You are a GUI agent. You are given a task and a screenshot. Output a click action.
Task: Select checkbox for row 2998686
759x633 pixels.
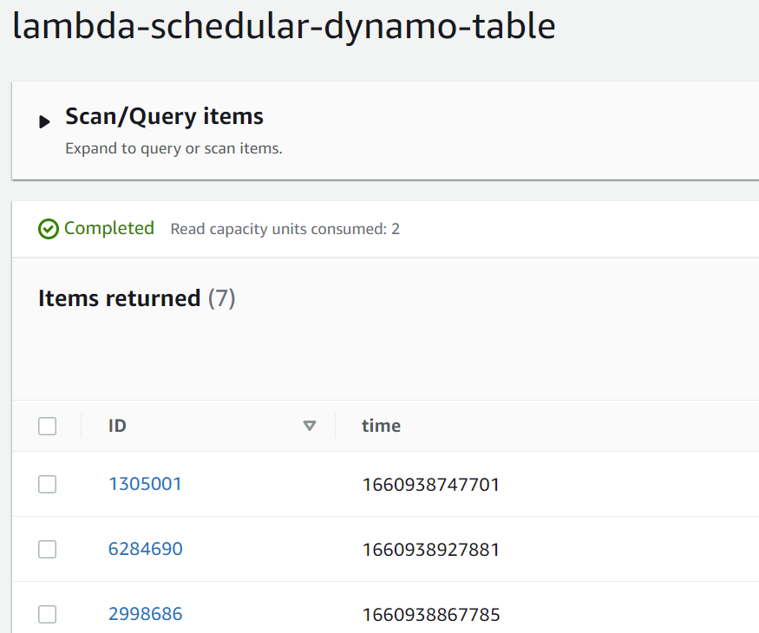pyautogui.click(x=48, y=614)
